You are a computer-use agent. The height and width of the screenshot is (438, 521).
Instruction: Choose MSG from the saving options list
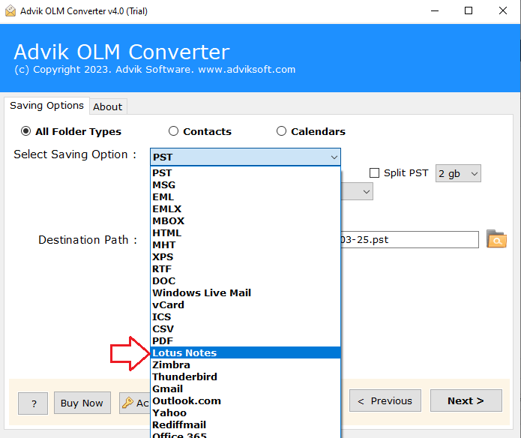tap(245, 184)
